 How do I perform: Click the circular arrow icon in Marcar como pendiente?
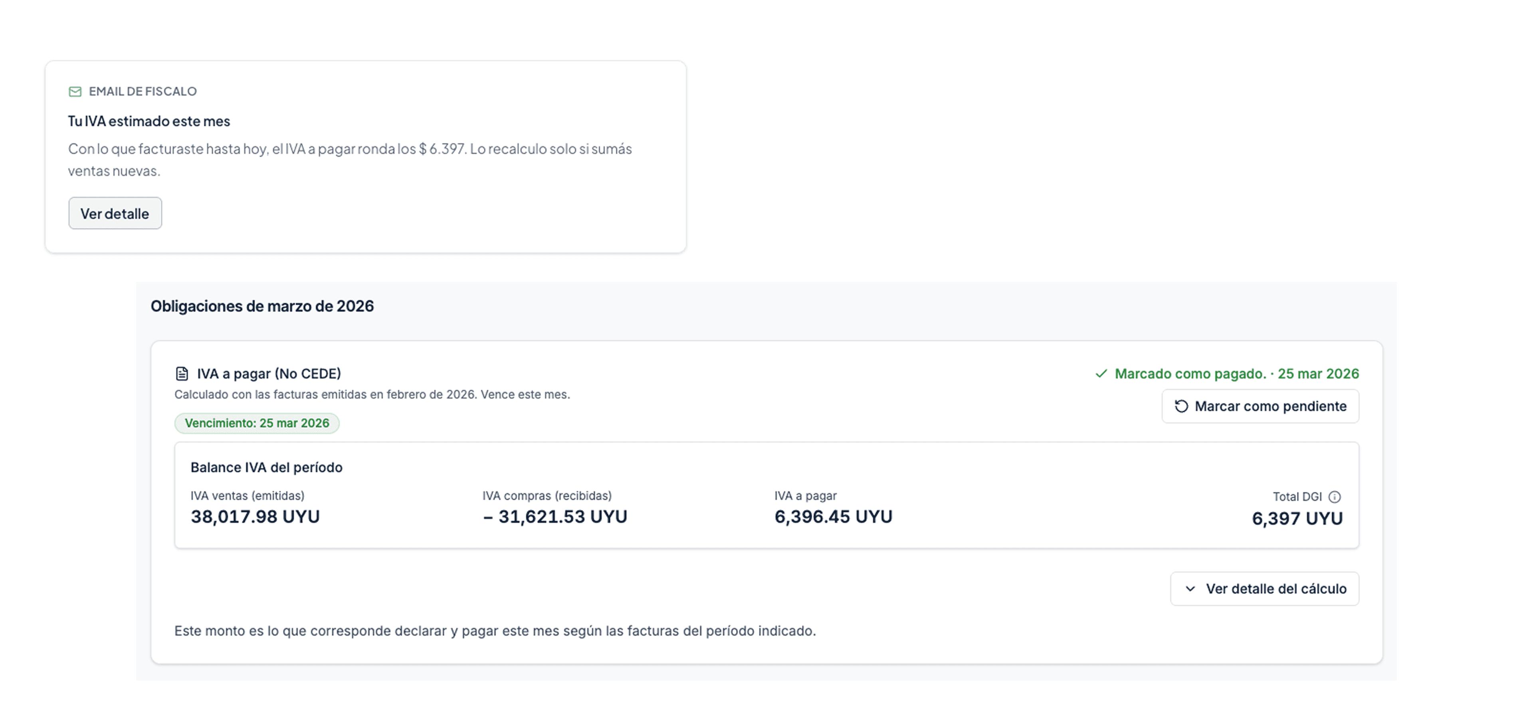pyautogui.click(x=1181, y=407)
